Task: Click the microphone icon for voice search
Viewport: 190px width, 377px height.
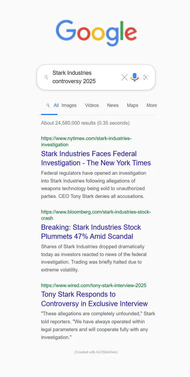Action: click(134, 77)
